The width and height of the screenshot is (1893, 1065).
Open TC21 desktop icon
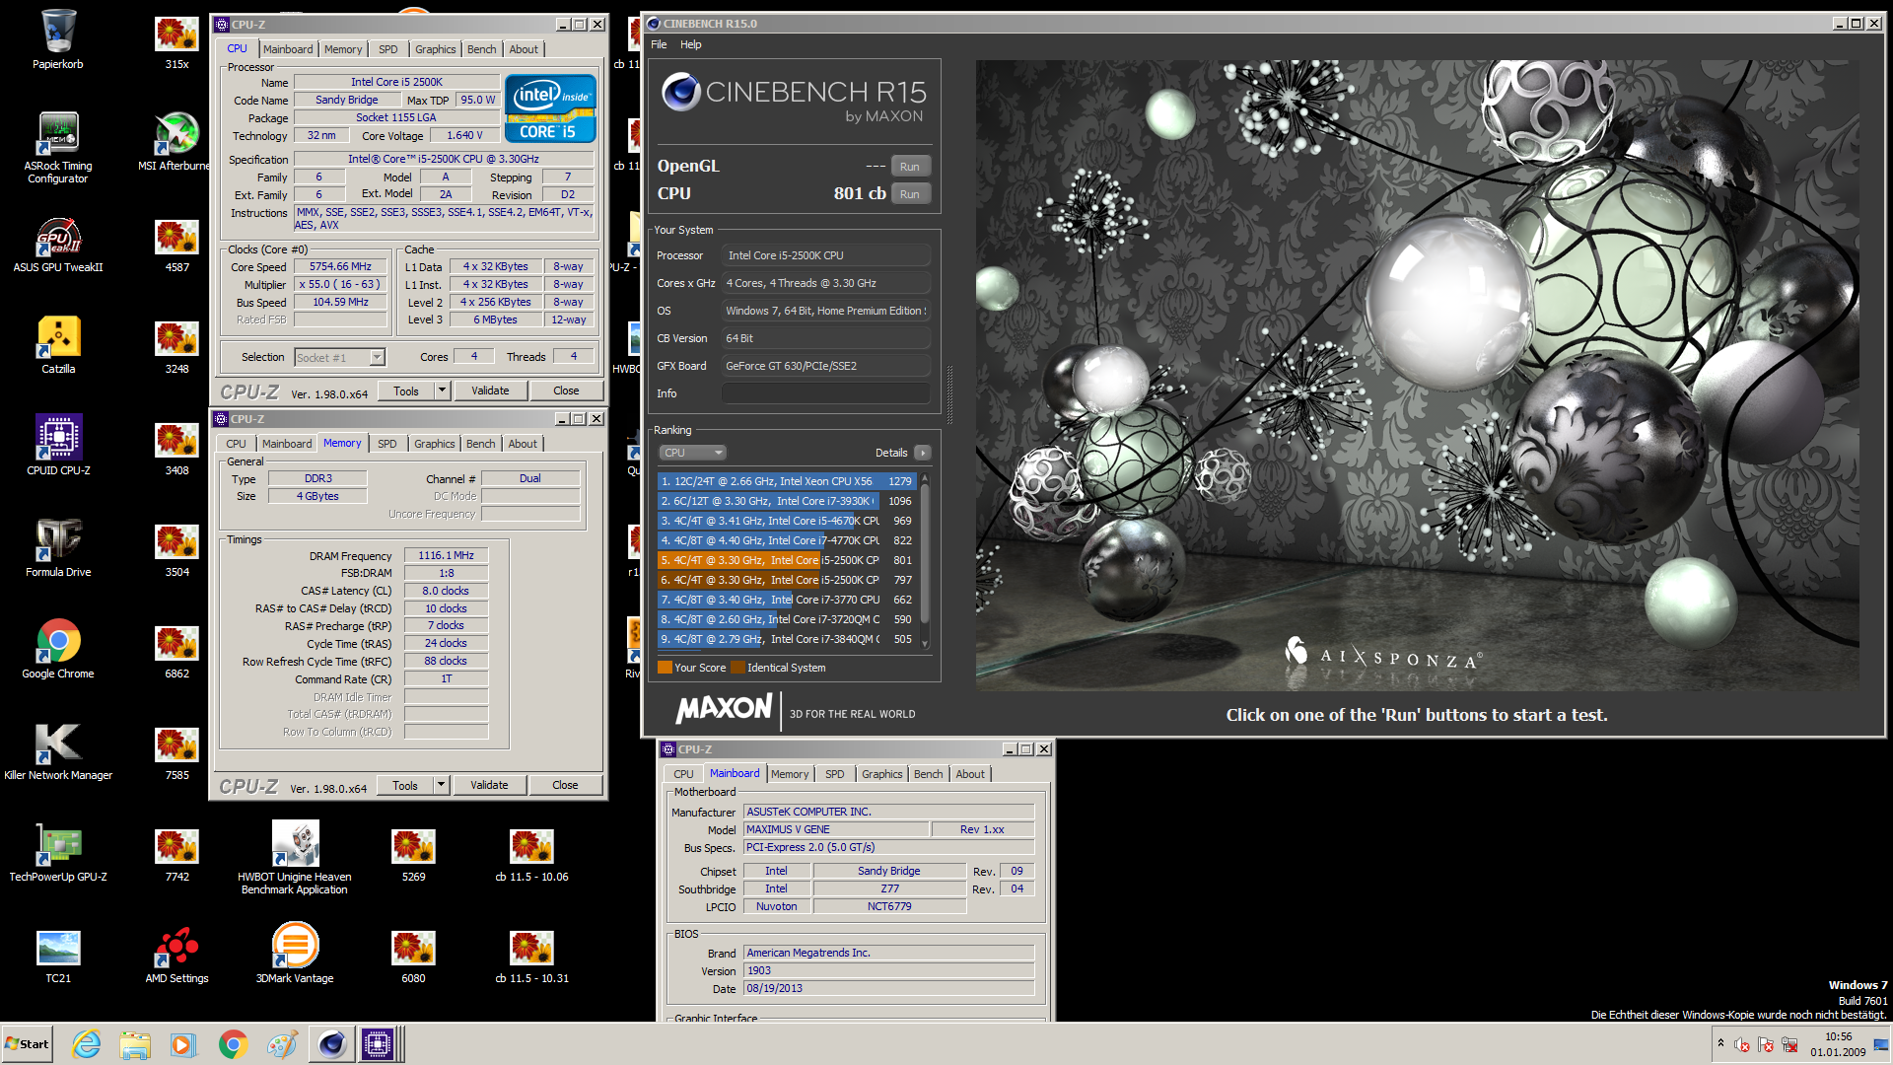pos(58,955)
